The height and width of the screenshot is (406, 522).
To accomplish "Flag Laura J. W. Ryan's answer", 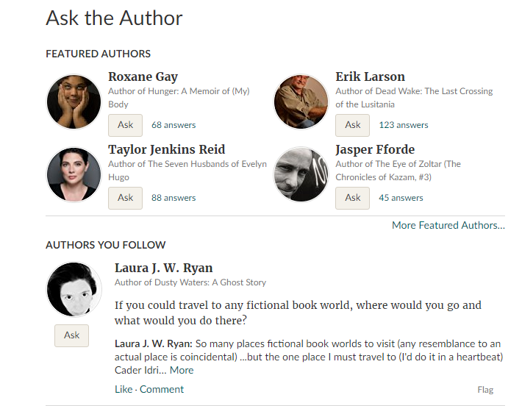I will click(485, 390).
